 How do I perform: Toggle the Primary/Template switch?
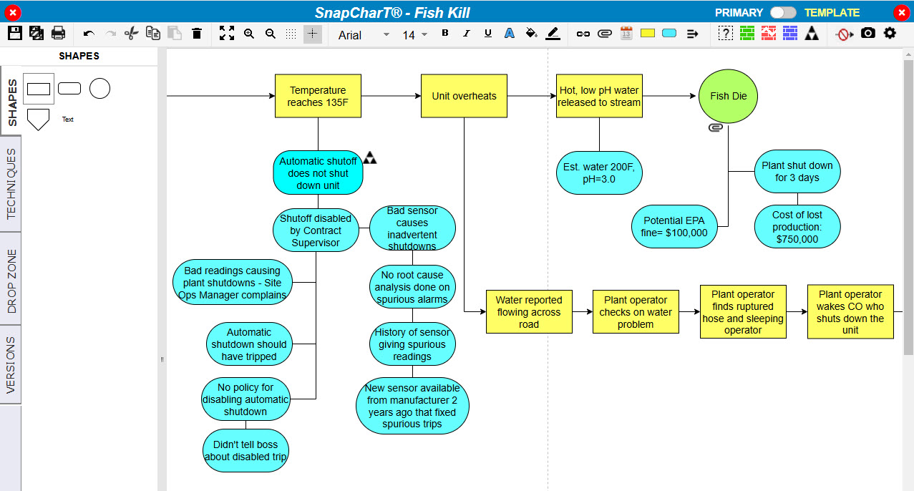coord(783,13)
